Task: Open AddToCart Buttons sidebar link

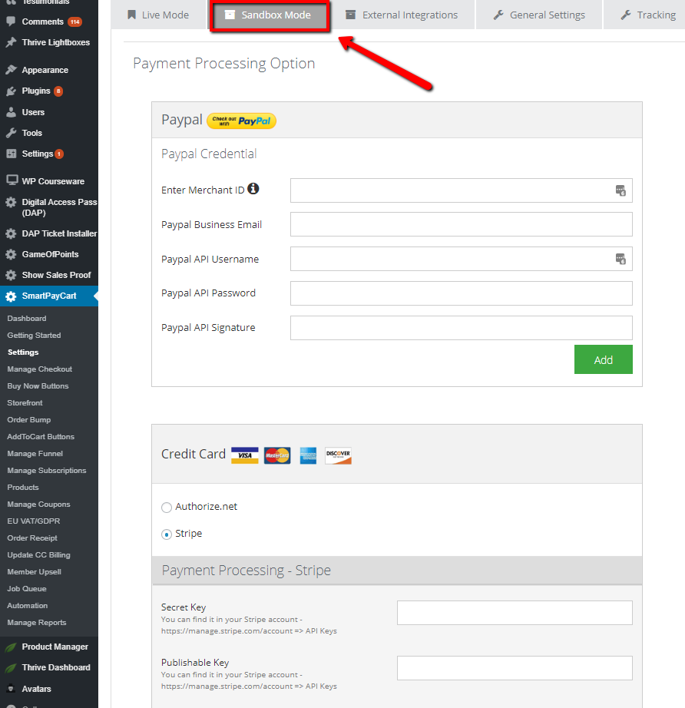Action: (41, 437)
